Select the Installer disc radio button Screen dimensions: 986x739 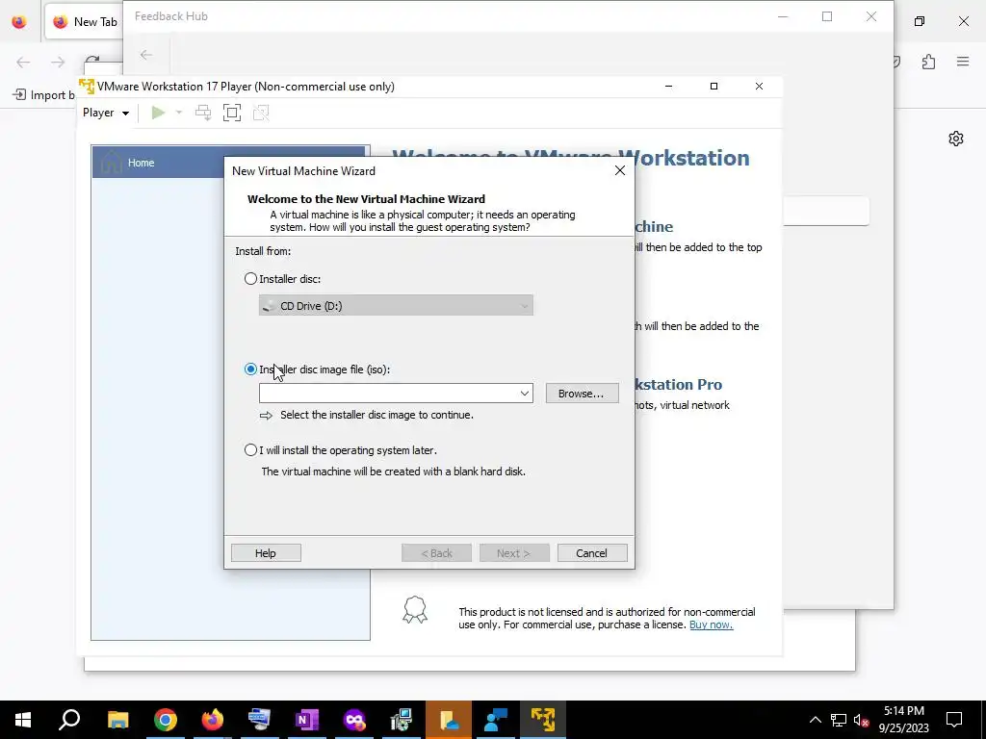coord(250,278)
